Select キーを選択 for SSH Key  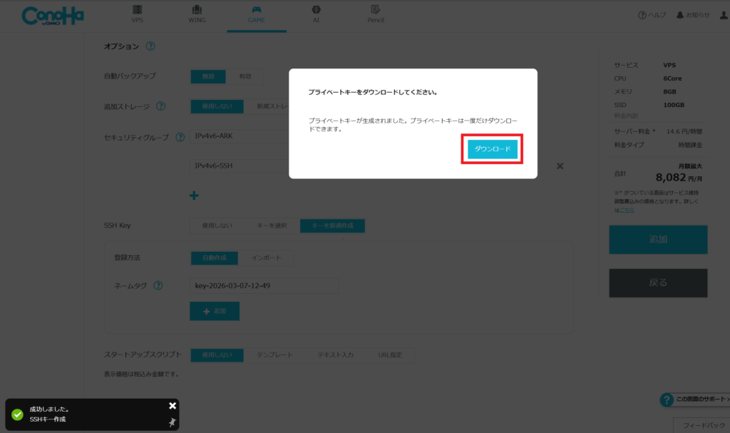[x=272, y=225]
